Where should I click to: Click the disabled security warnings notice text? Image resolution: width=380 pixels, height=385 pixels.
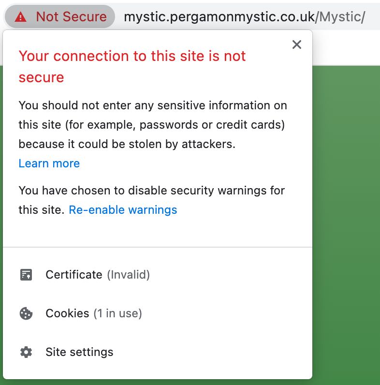tap(151, 200)
